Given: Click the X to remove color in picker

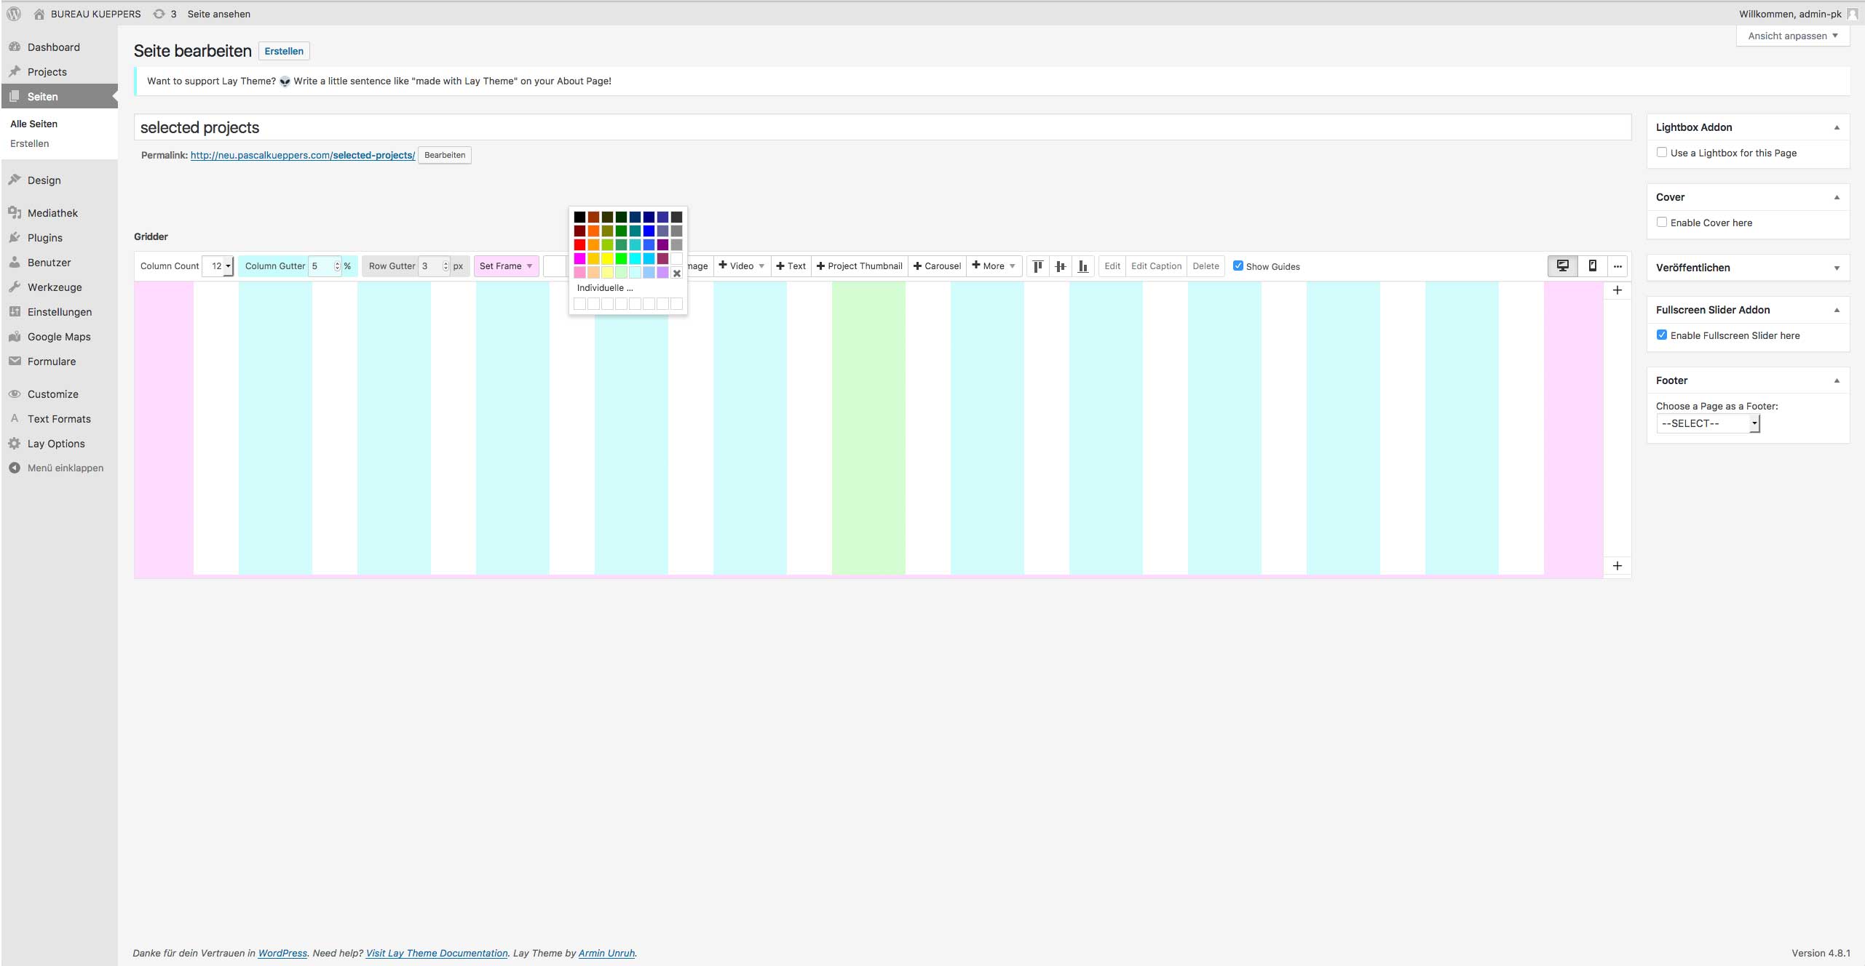Looking at the screenshot, I should [676, 274].
